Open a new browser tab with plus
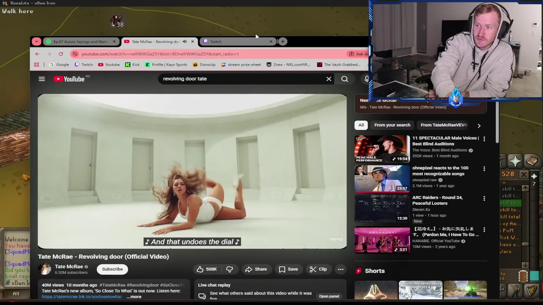The height and width of the screenshot is (305, 543). click(283, 42)
